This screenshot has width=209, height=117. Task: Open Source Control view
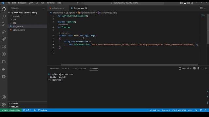[x=4, y=24]
